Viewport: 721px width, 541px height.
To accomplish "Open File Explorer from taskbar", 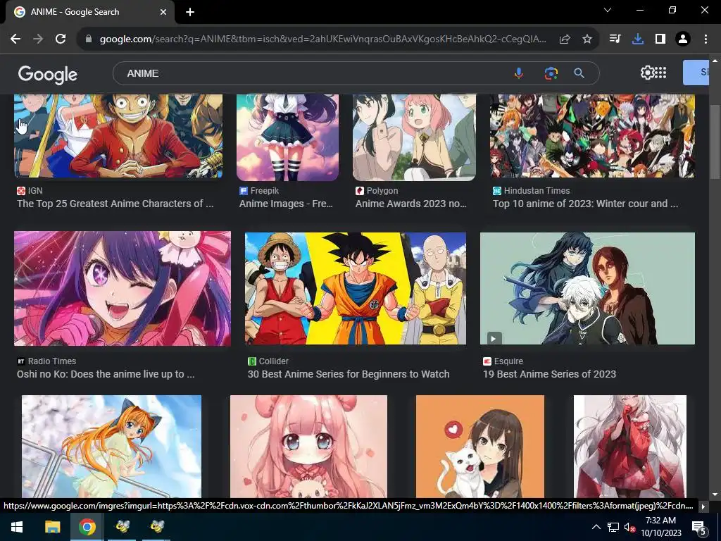I will [x=52, y=527].
